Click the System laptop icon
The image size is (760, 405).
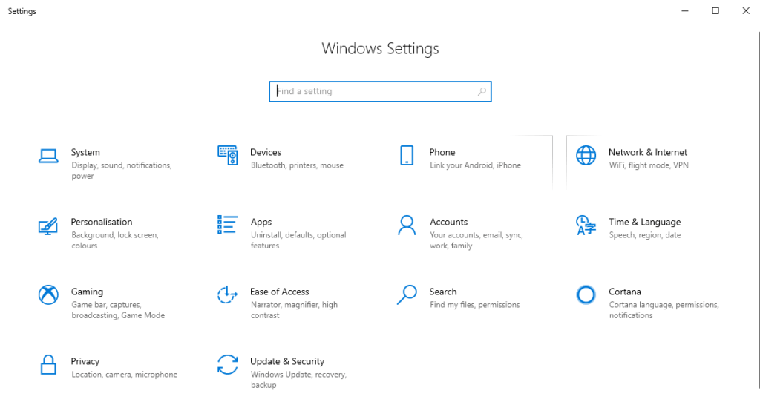[48, 156]
